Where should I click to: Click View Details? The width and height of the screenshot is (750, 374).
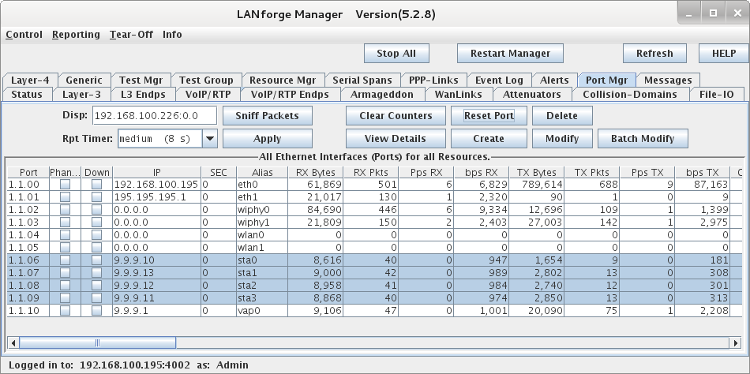click(x=396, y=139)
